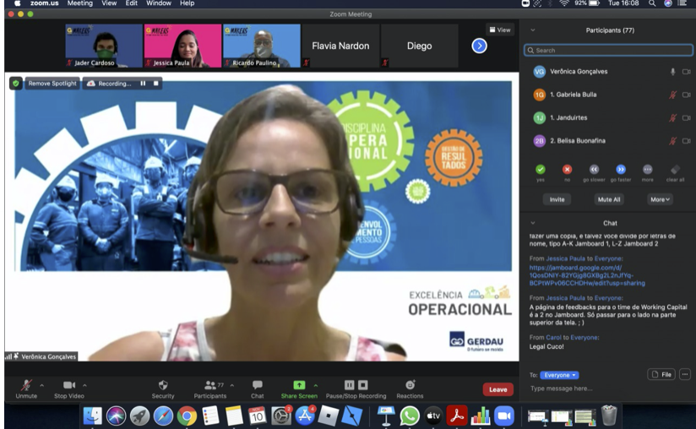Image resolution: width=696 pixels, height=429 pixels.
Task: Click the File button in chat
Action: [x=661, y=374]
